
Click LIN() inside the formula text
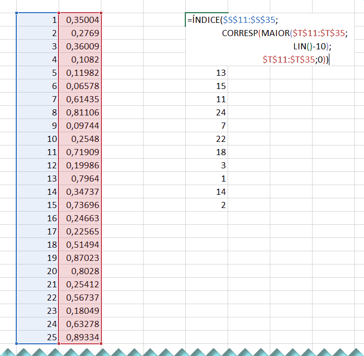tap(304, 47)
